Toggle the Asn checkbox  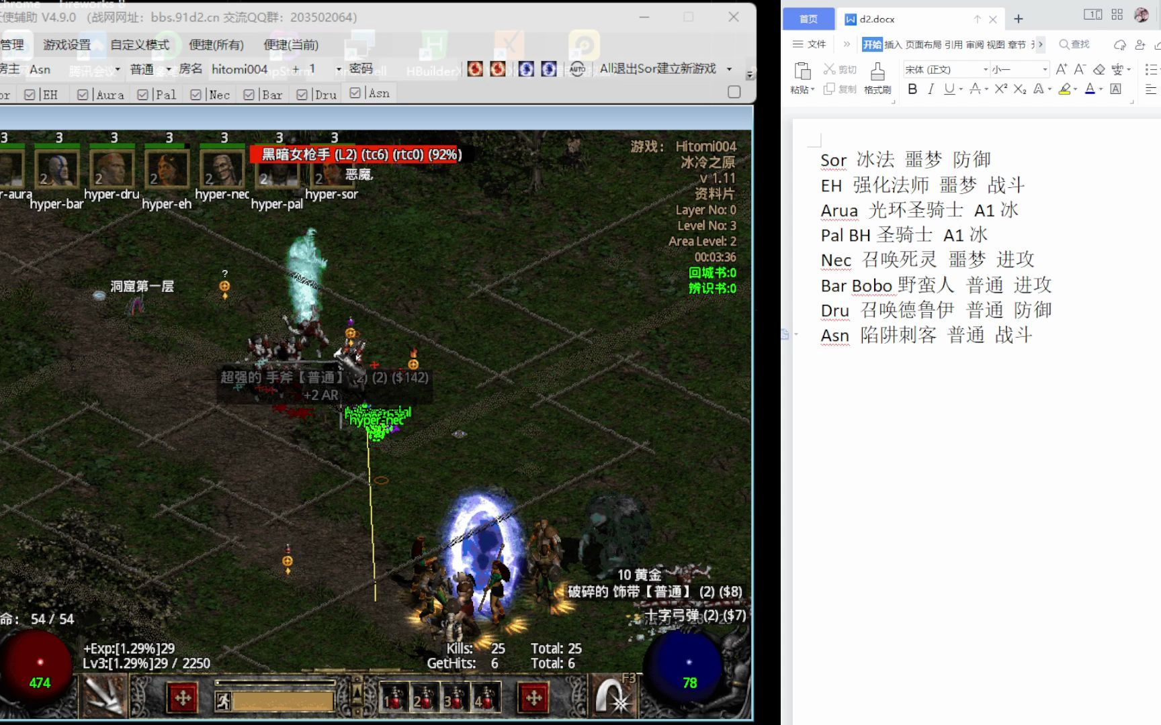(x=355, y=93)
